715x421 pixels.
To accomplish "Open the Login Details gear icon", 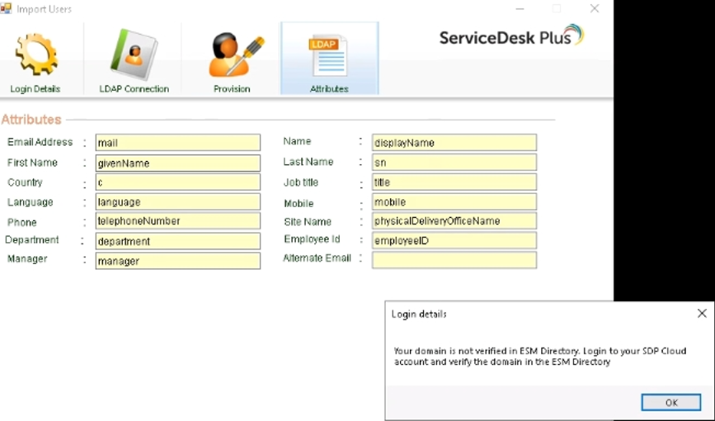I will (x=36, y=54).
